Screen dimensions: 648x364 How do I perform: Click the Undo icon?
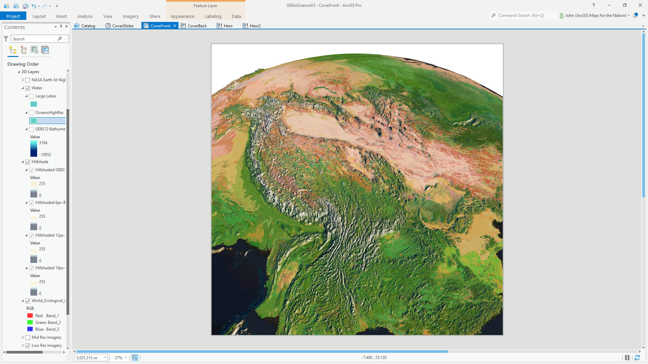(x=34, y=6)
